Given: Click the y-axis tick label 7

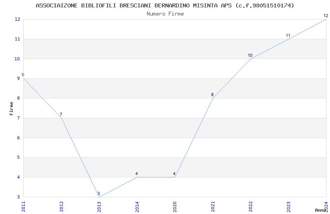Looking at the screenshot, I should 19,118.
